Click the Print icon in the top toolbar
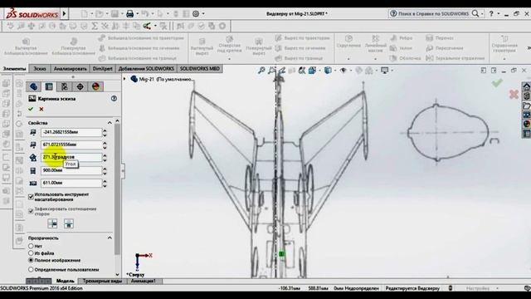 point(129,14)
